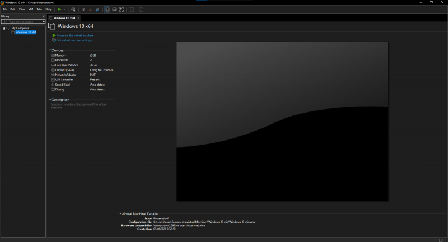Select Windows 10 x64 in library tree
The image size is (448, 242).
click(26, 33)
